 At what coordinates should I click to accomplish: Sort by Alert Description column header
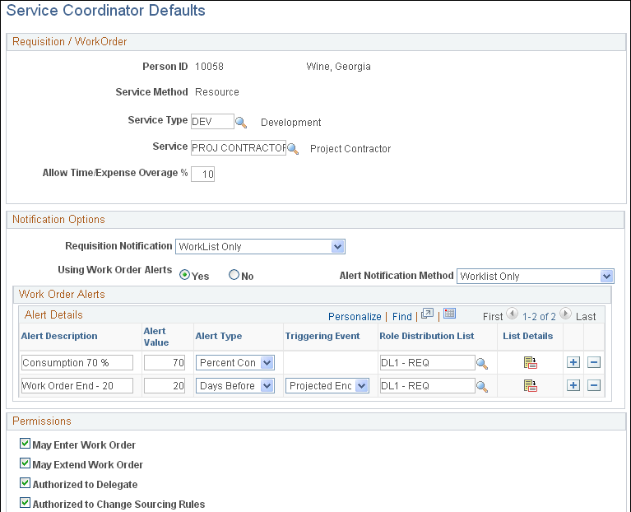coord(59,336)
